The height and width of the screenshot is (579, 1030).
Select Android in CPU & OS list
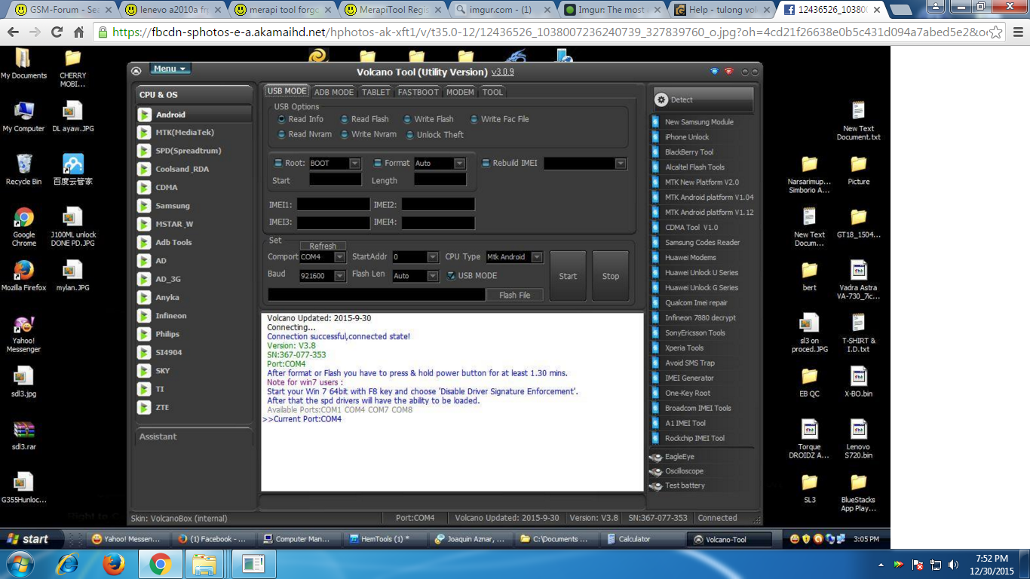click(x=194, y=115)
